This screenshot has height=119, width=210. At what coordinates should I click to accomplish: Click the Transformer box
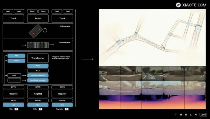38,58
